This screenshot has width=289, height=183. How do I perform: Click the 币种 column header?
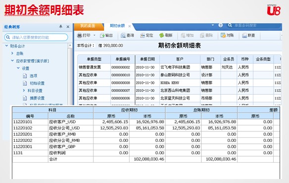click(x=245, y=60)
